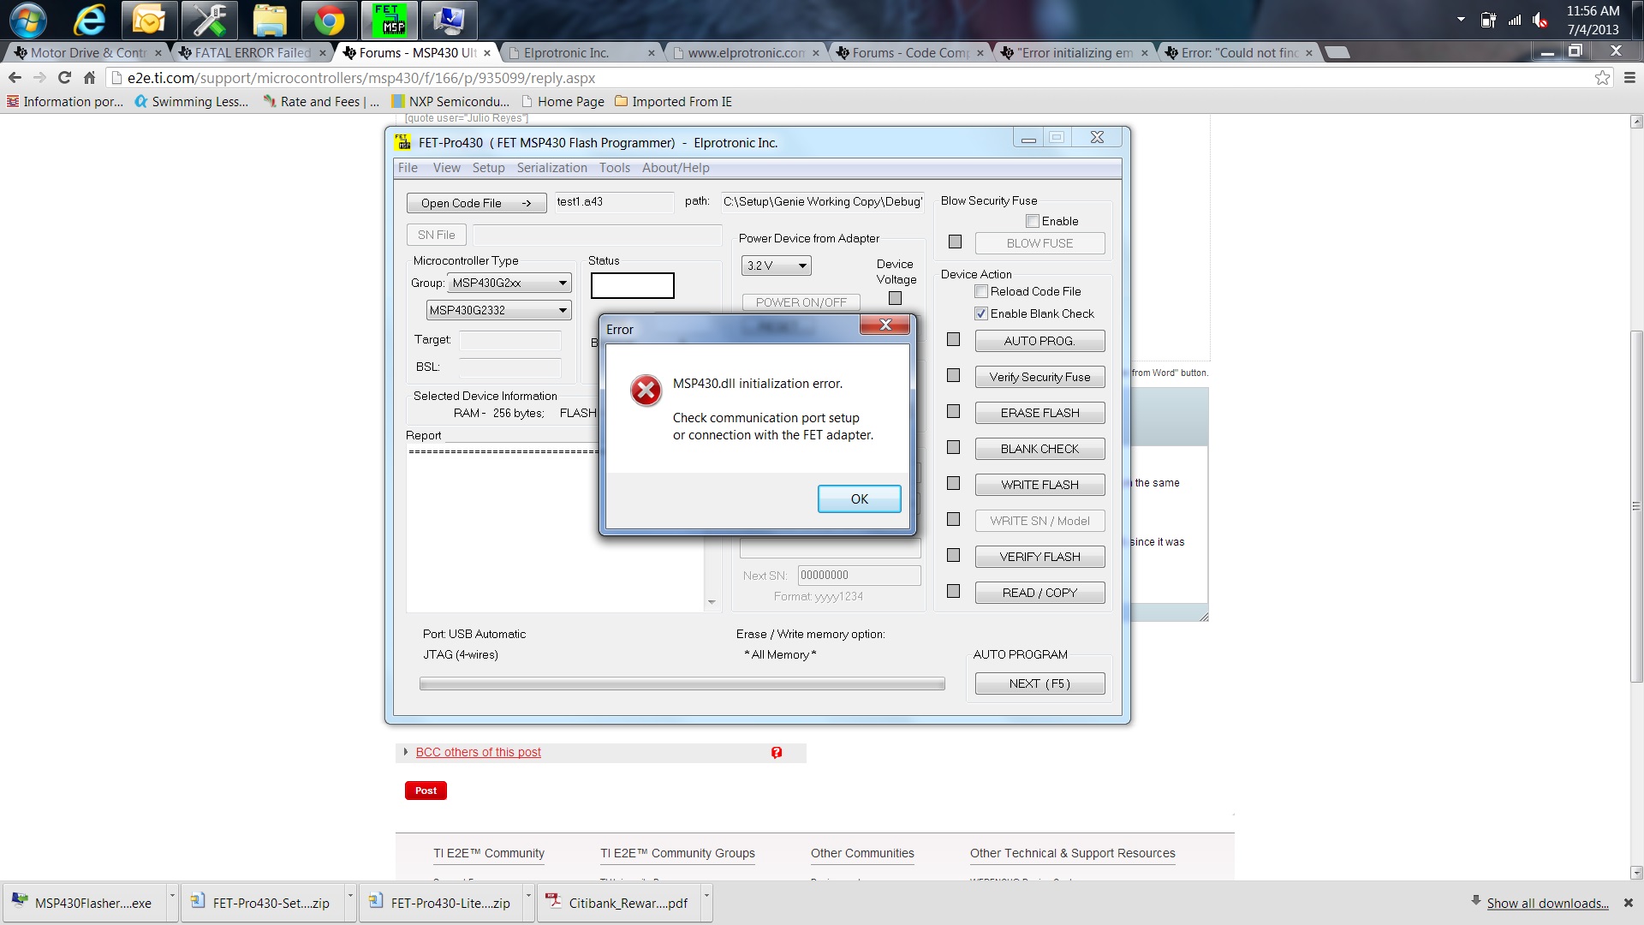The height and width of the screenshot is (925, 1644).
Task: Click Open Code File button
Action: (476, 203)
